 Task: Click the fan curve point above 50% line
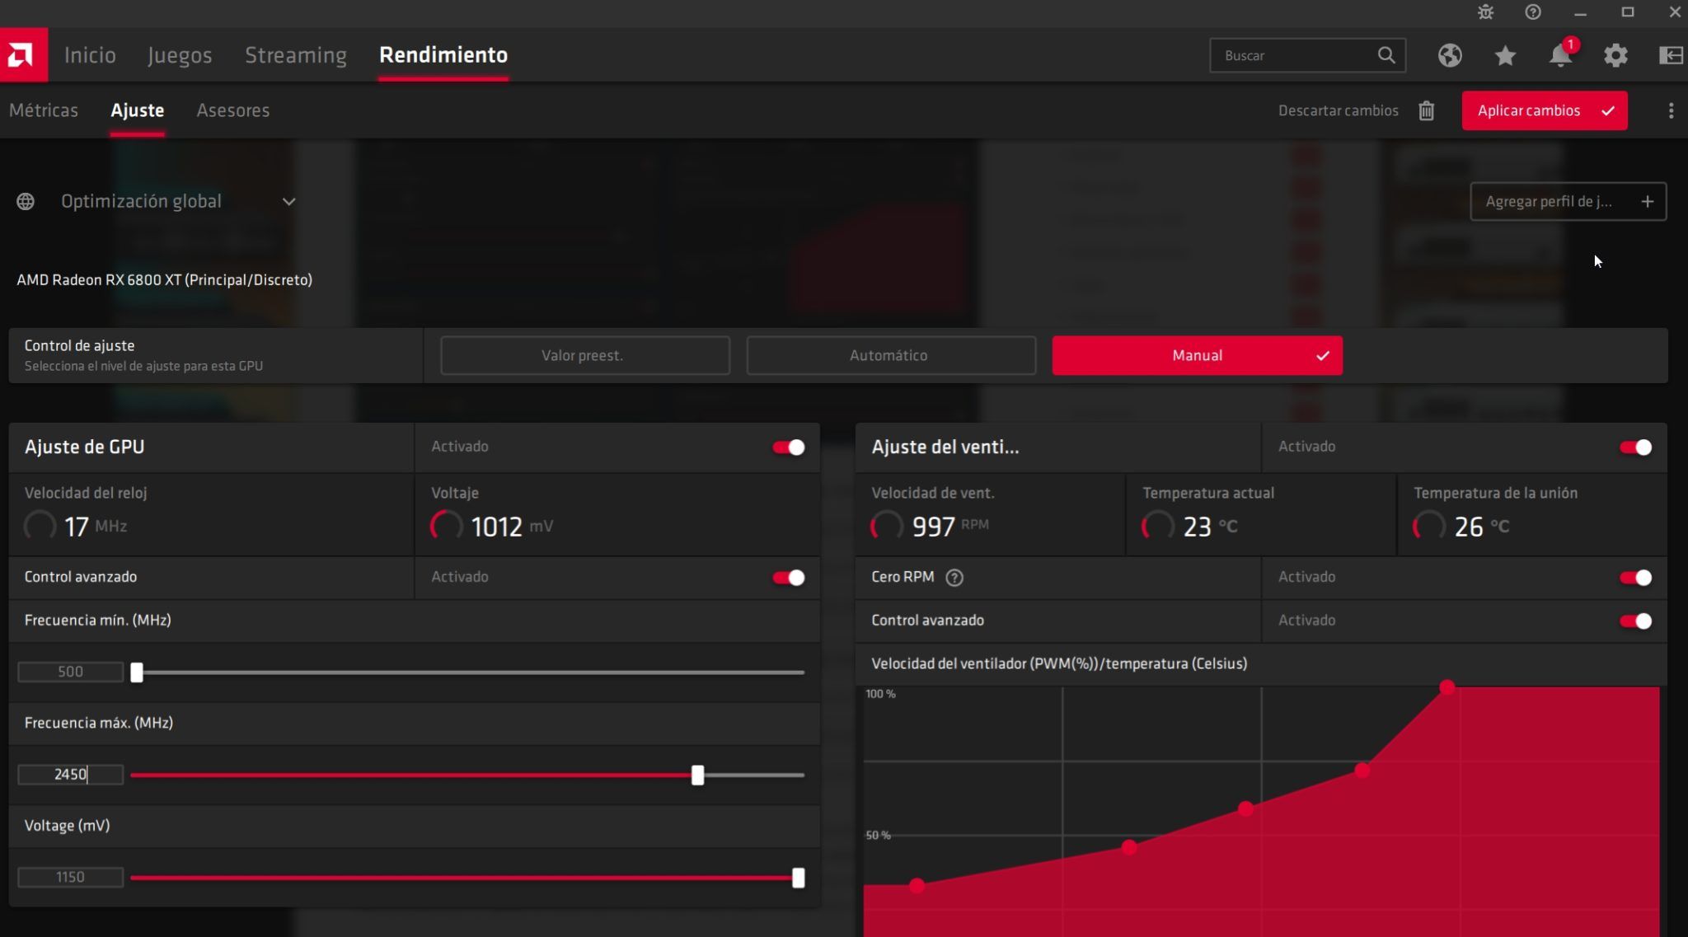[1246, 808]
